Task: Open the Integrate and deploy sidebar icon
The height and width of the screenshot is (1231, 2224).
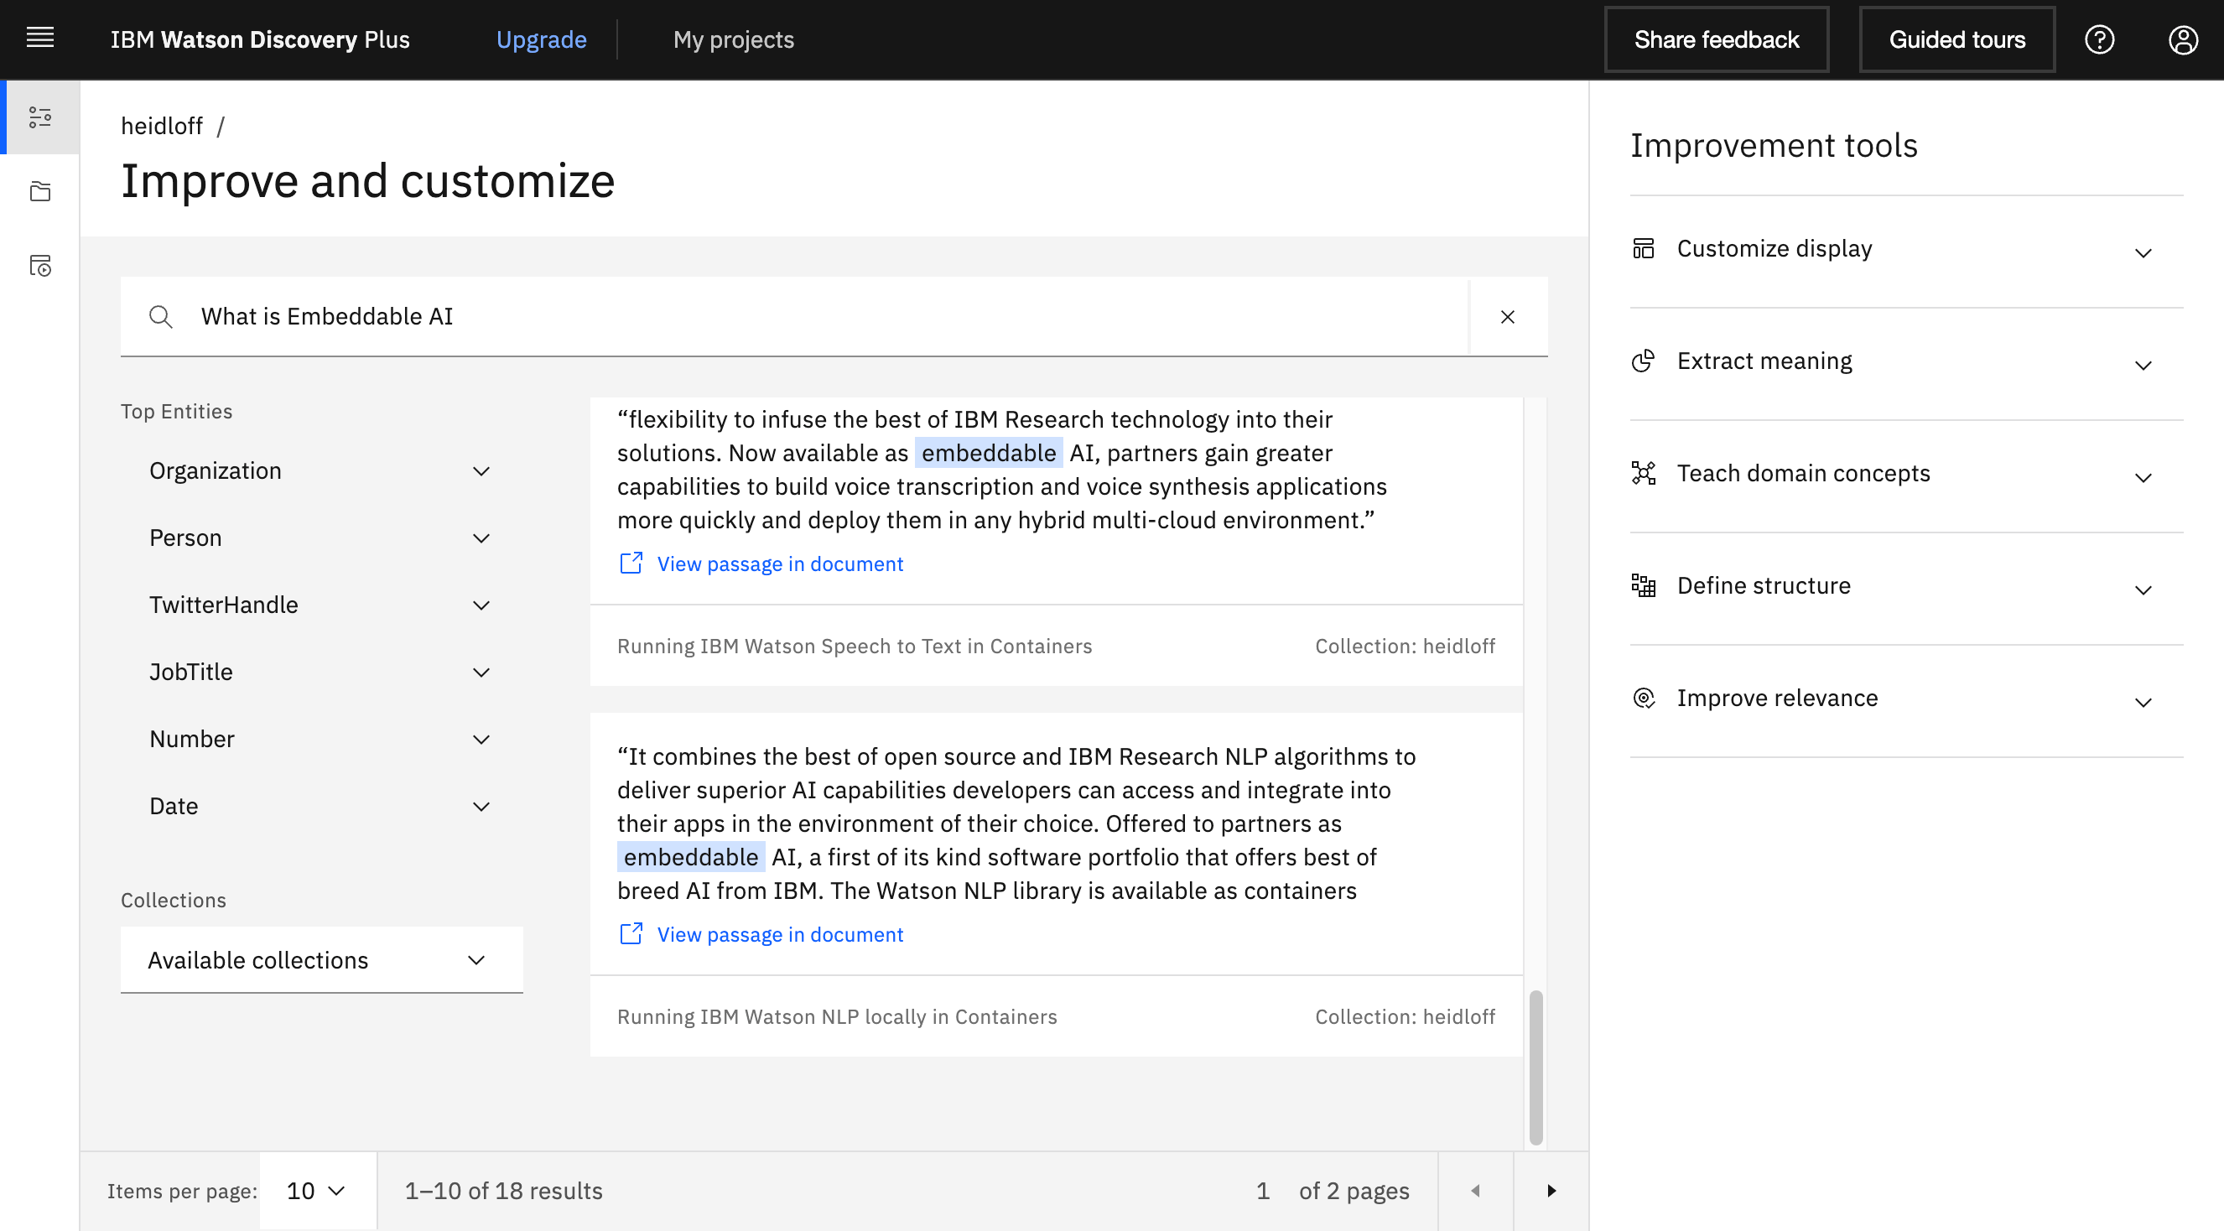Action: (x=39, y=266)
